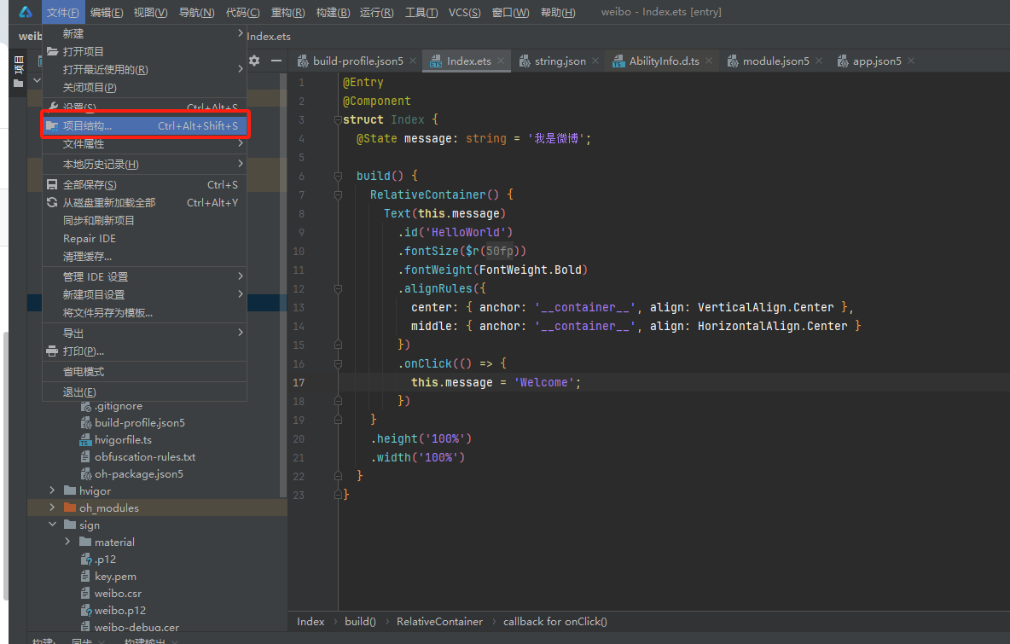Close the AbilityInfo.d.ts editor tab
1010x644 pixels.
(709, 61)
